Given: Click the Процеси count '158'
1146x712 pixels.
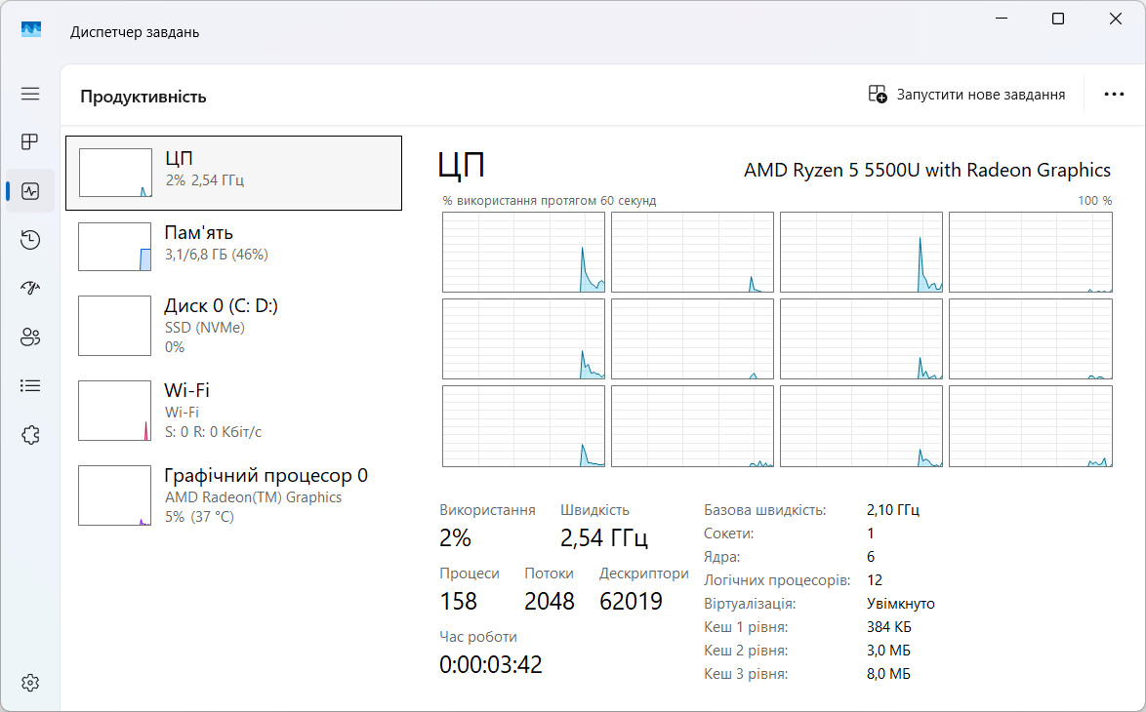Looking at the screenshot, I should pyautogui.click(x=458, y=601).
